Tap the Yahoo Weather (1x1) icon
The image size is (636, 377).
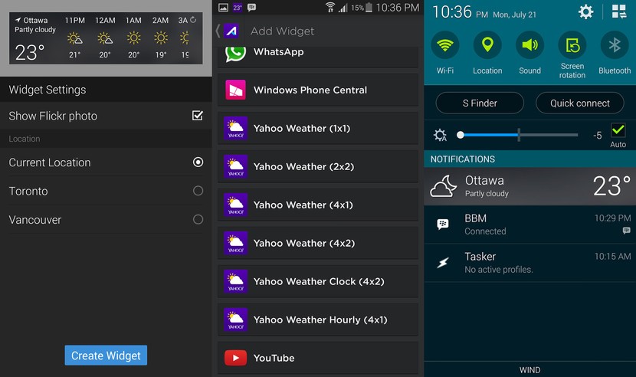coord(236,128)
